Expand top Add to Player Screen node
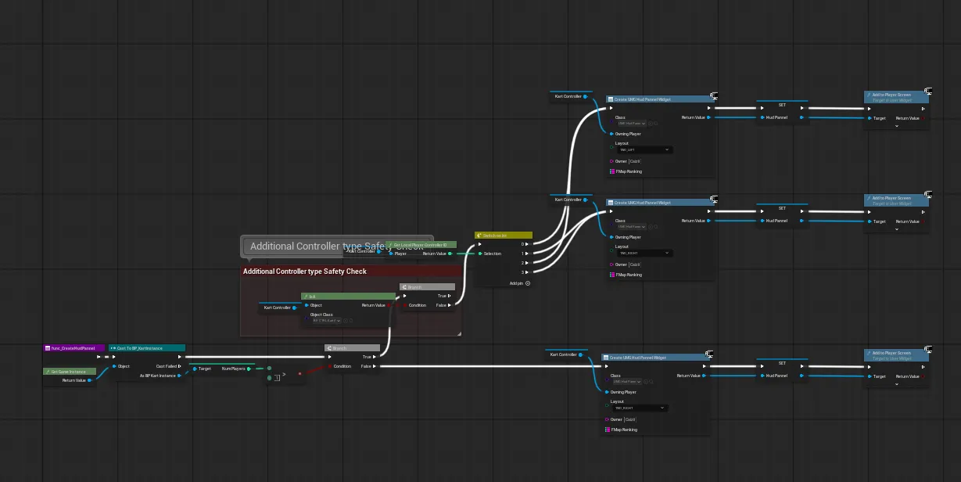The image size is (961, 482). [897, 126]
